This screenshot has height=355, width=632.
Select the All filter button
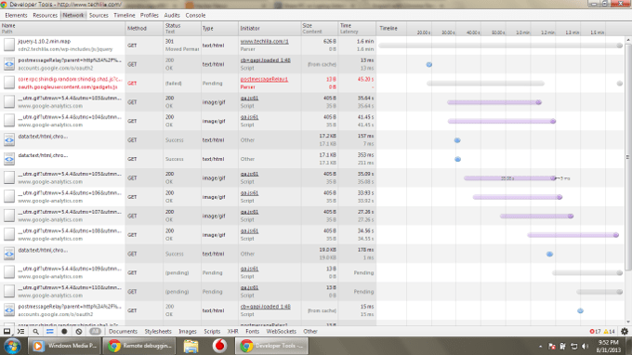tap(95, 331)
